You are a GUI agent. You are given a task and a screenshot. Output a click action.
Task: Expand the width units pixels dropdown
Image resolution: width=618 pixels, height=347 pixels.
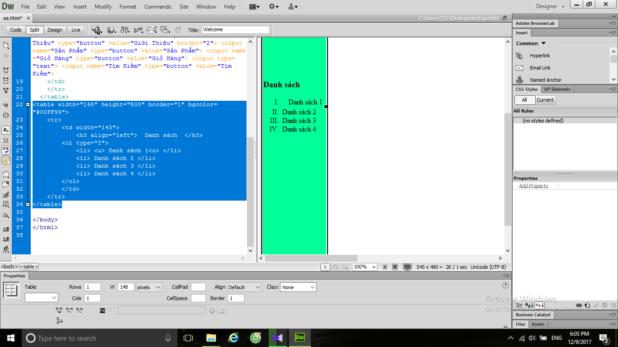pos(149,287)
